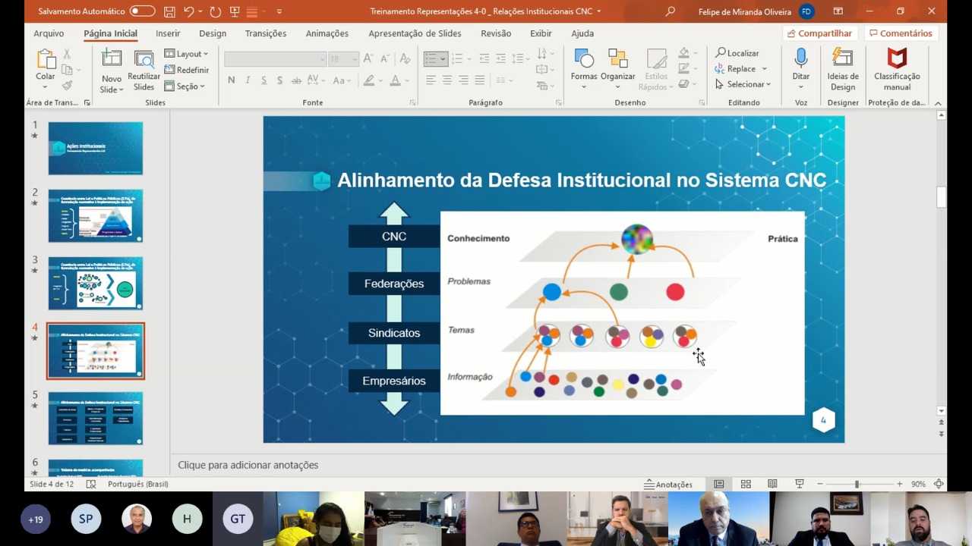Click the Format Painter brush icon
This screenshot has width=972, height=546.
pos(67,86)
